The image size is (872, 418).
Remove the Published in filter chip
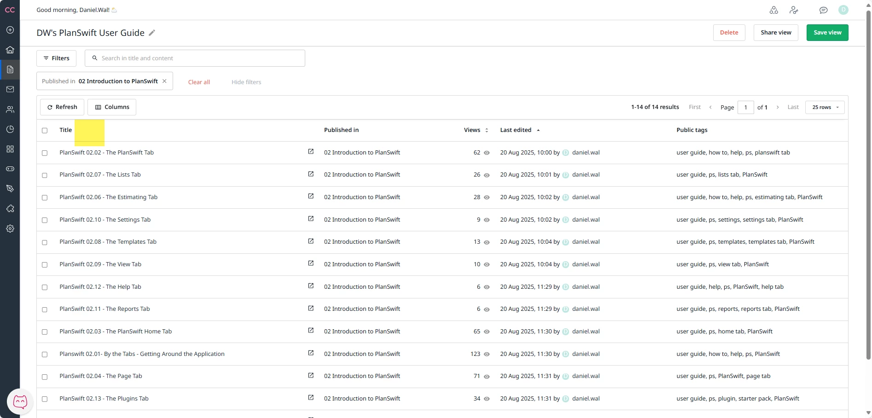164,81
